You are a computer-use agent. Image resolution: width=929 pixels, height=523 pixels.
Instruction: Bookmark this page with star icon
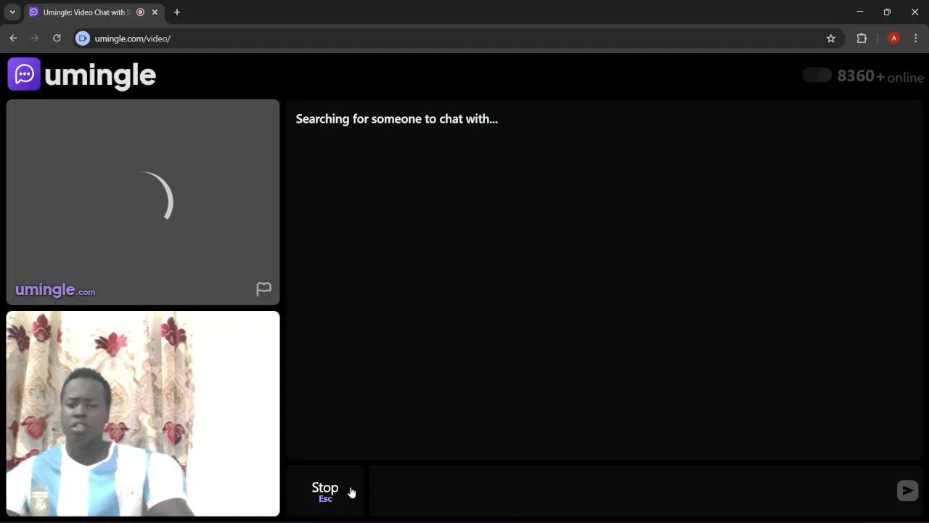click(831, 38)
